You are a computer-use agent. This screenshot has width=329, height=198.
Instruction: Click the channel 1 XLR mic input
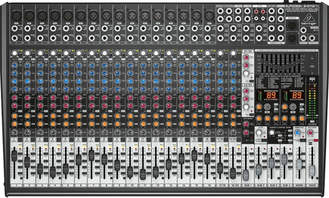coord(16,16)
